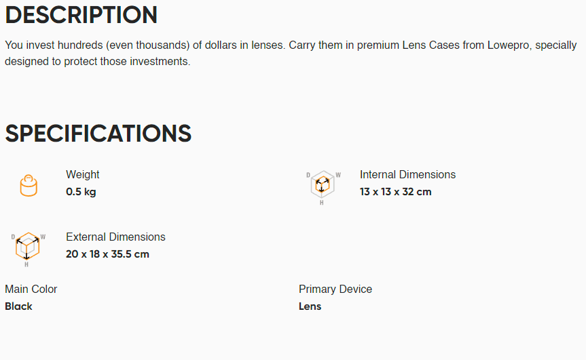
Task: Click the DESCRIPTION heading
Action: (81, 16)
